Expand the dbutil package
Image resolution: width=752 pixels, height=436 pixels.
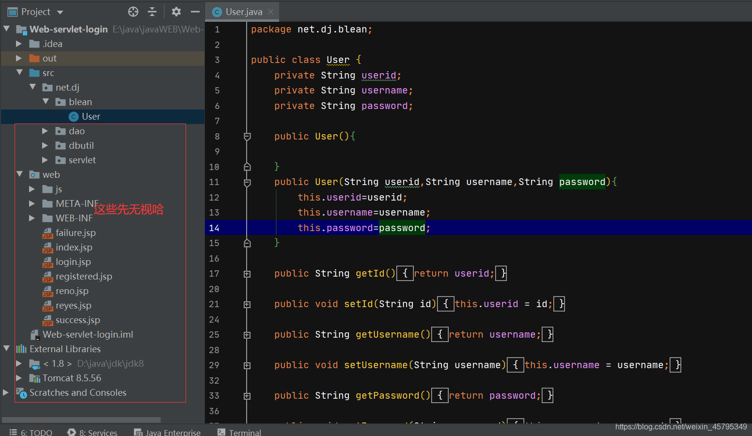[x=45, y=145]
